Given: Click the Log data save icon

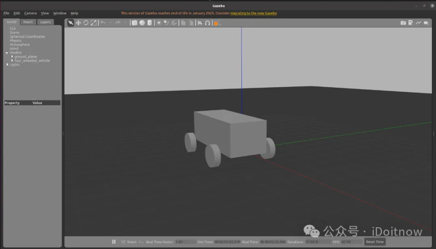Looking at the screenshot, I should coord(411,23).
